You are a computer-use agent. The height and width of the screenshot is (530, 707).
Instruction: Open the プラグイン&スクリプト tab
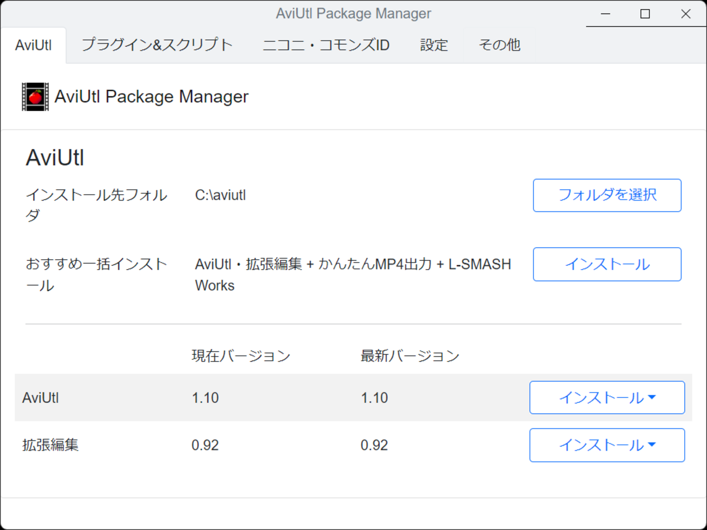157,45
